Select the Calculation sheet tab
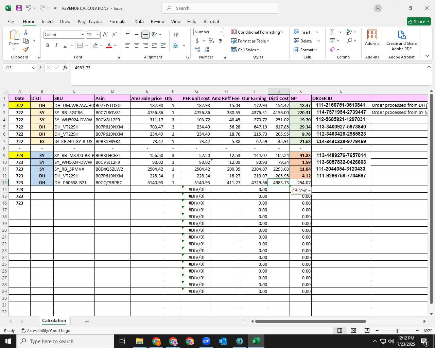This screenshot has height=348, width=435. pyautogui.click(x=54, y=321)
